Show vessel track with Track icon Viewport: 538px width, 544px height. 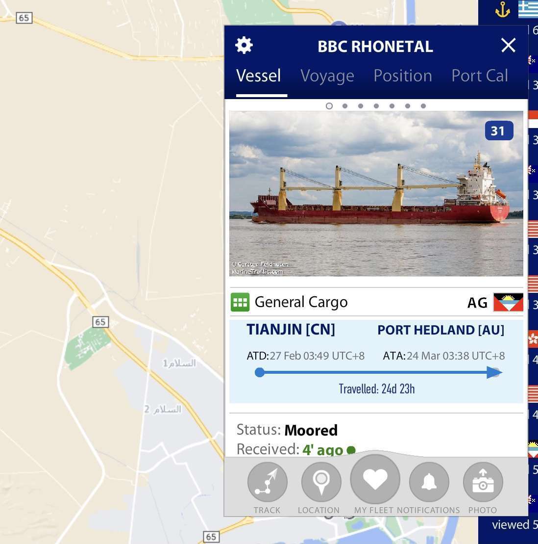click(x=267, y=482)
